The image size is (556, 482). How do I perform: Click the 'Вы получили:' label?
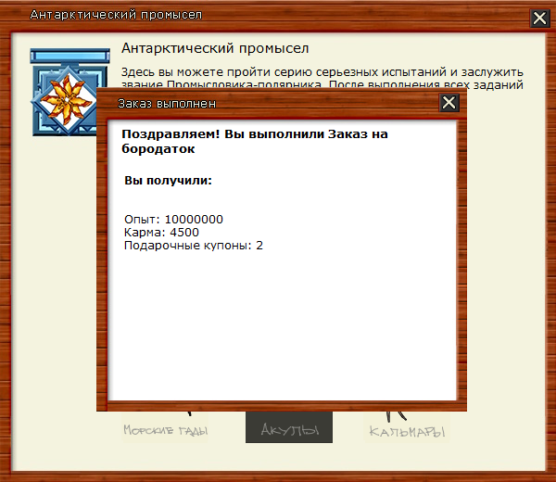(168, 181)
